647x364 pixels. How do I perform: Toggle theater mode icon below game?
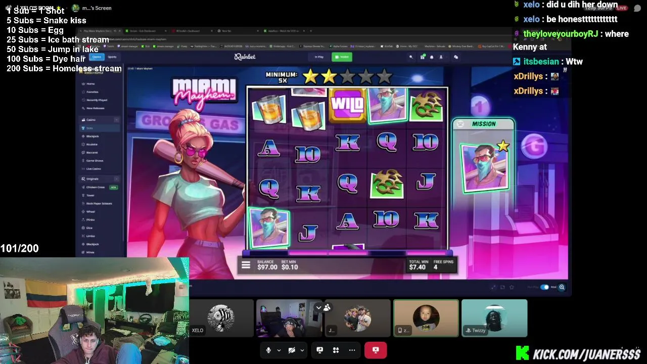(502, 287)
